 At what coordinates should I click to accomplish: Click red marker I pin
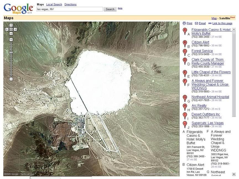tap(185, 116)
